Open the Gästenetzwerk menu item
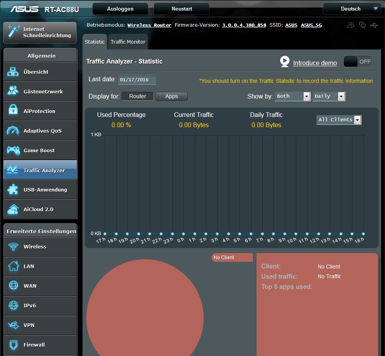The height and width of the screenshot is (356, 385). 40,91
